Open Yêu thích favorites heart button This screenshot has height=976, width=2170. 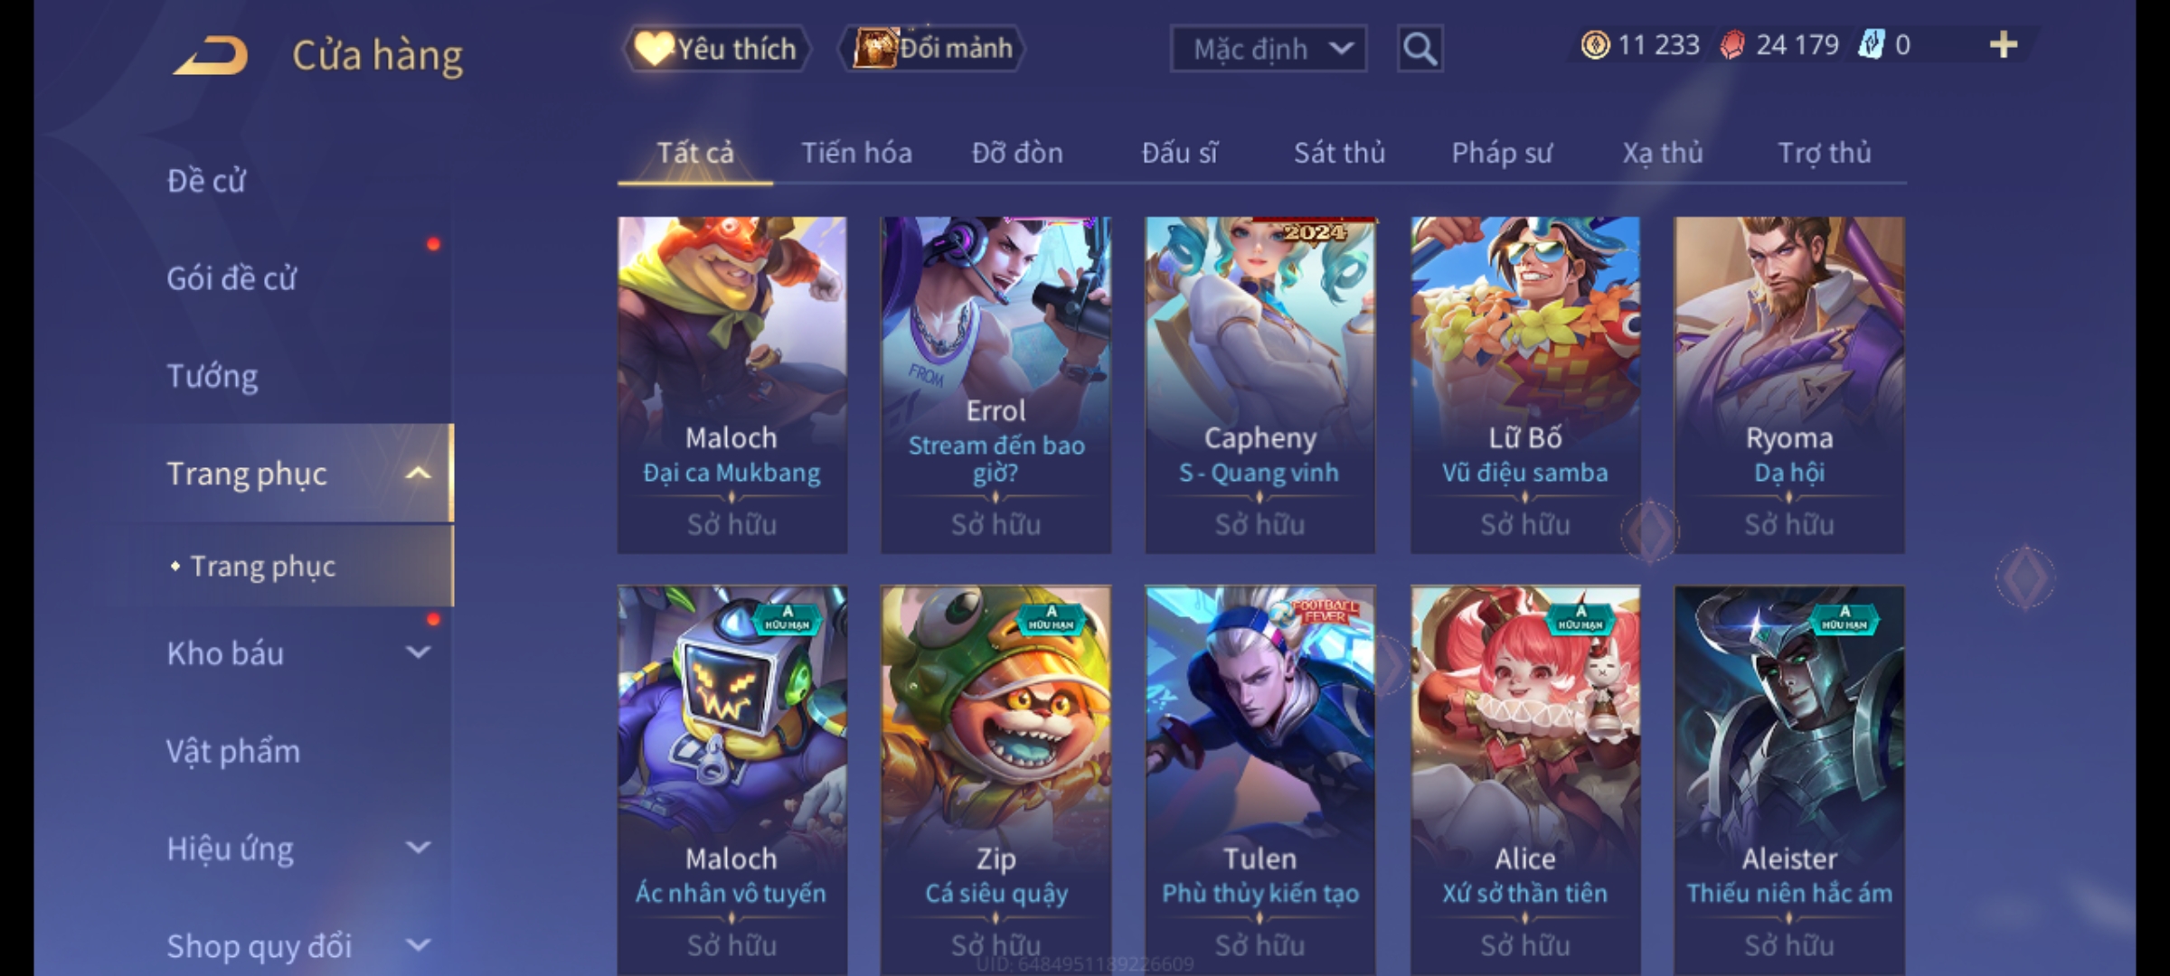pyautogui.click(x=716, y=49)
